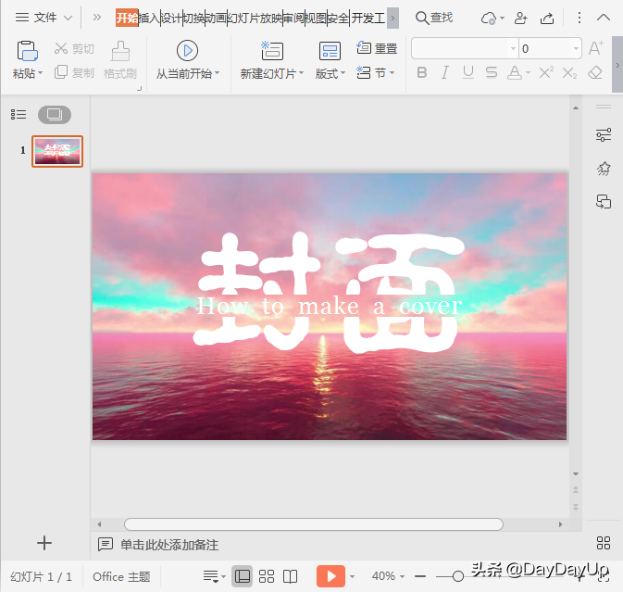Switch to reading view icon
This screenshot has width=623, height=592.
click(290, 576)
